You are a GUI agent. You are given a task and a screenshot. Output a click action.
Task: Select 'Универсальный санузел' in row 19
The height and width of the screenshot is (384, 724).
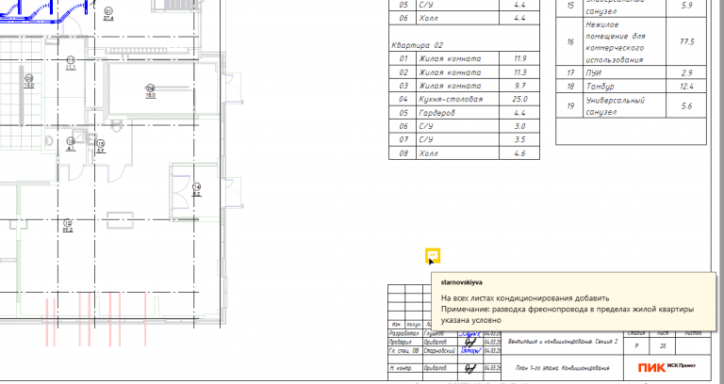[615, 106]
